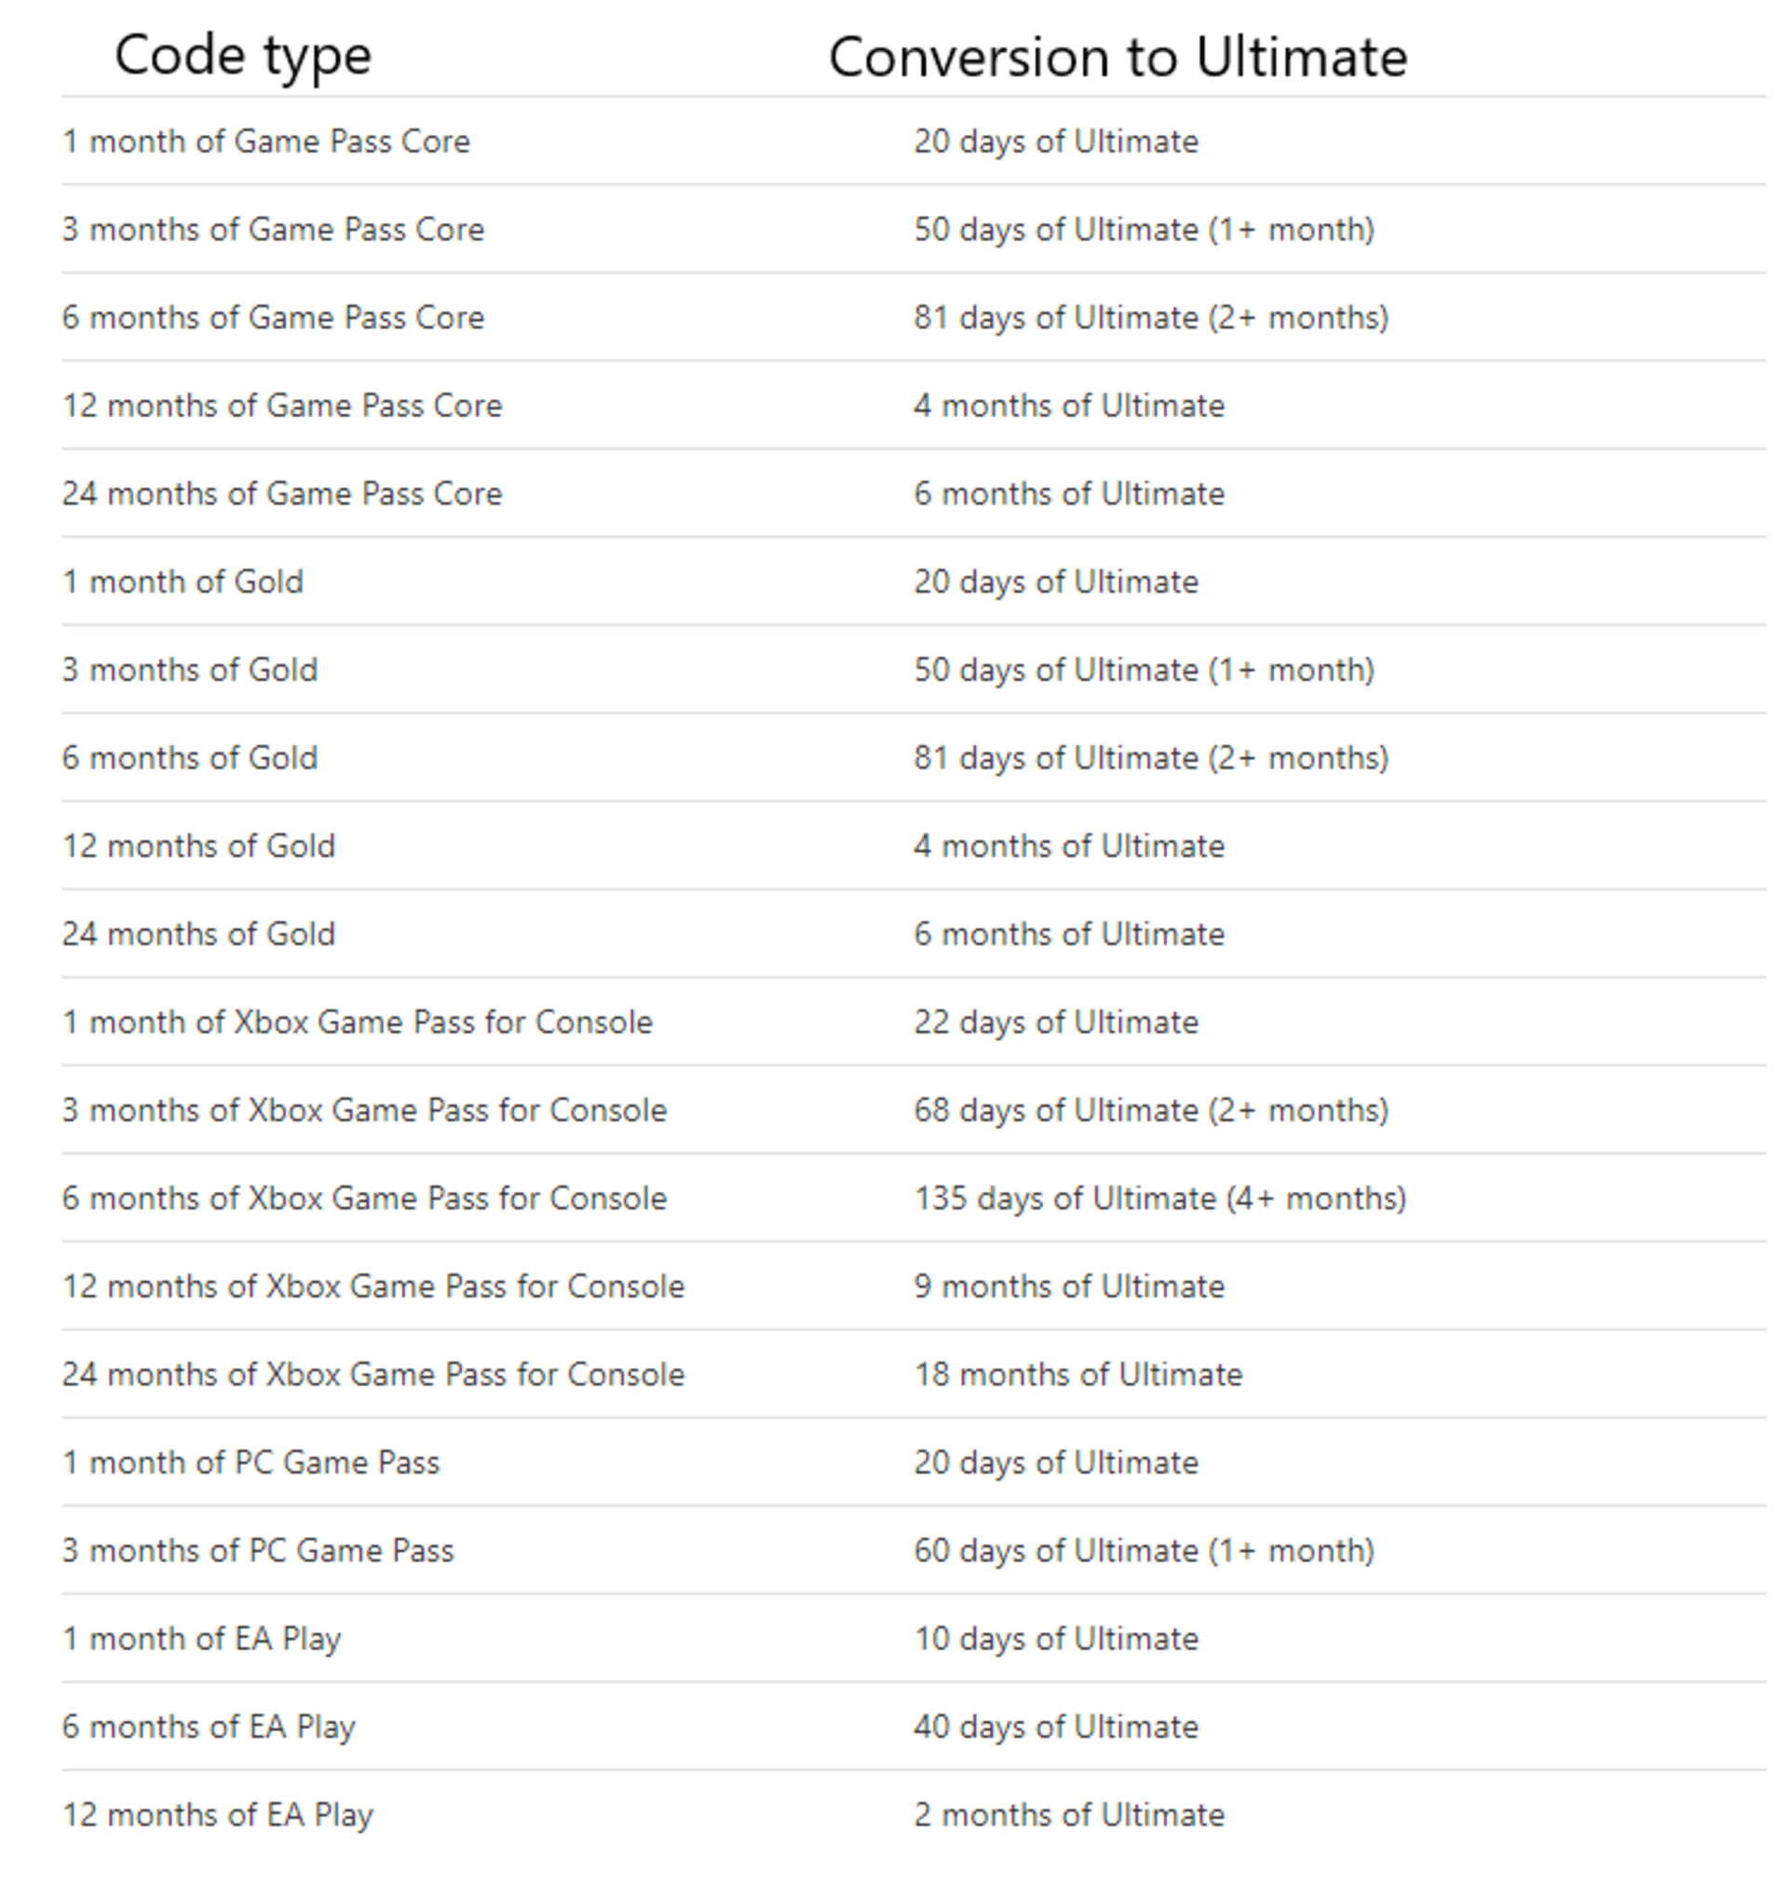Click the '1 month of EA Play' row
The height and width of the screenshot is (1883, 1788).
pos(894,1630)
